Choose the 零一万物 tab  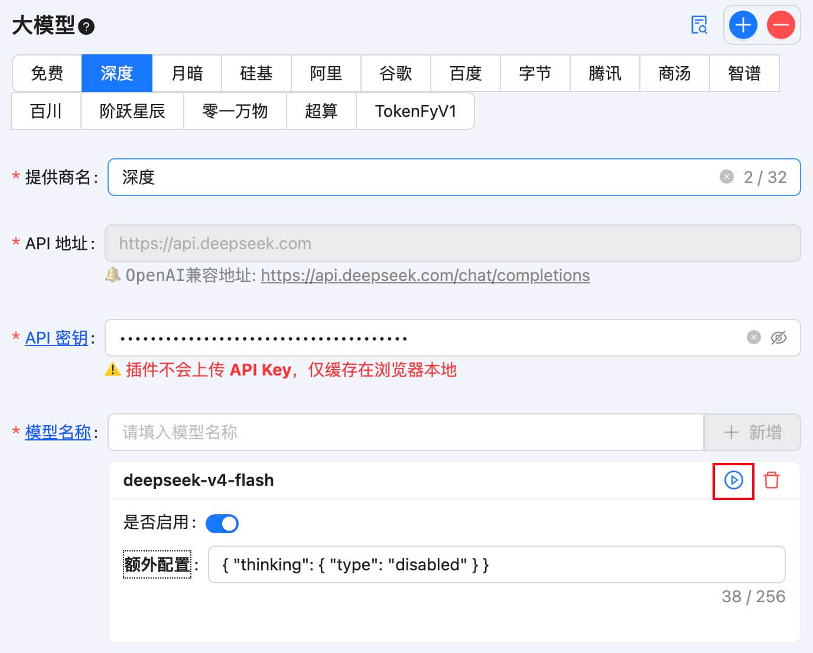click(x=235, y=111)
